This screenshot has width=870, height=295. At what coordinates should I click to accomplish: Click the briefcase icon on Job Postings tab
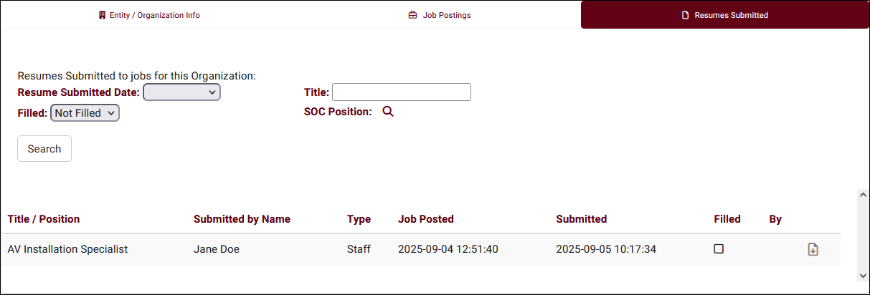pyautogui.click(x=412, y=15)
